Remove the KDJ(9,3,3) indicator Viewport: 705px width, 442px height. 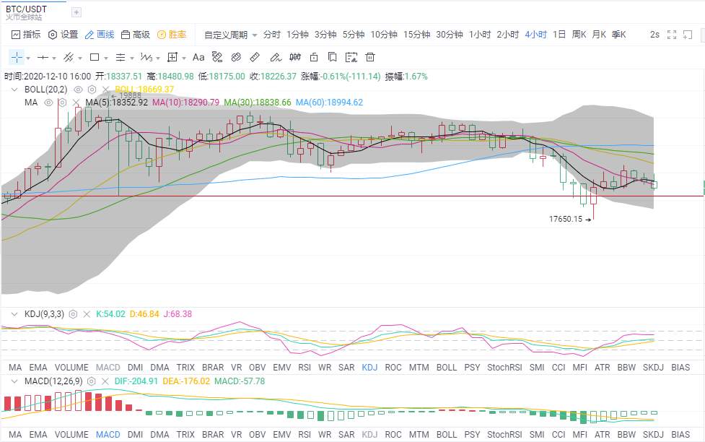(x=87, y=314)
